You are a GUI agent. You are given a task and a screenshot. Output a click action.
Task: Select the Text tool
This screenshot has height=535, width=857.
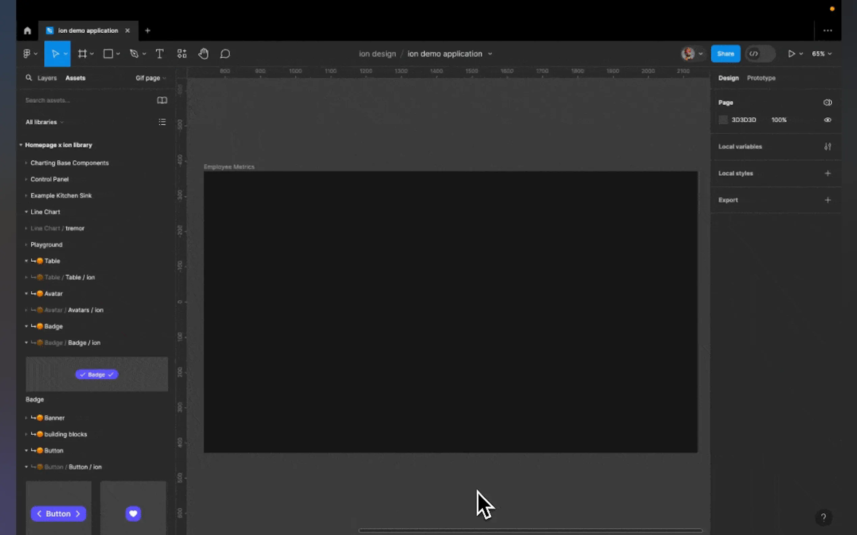(x=160, y=54)
